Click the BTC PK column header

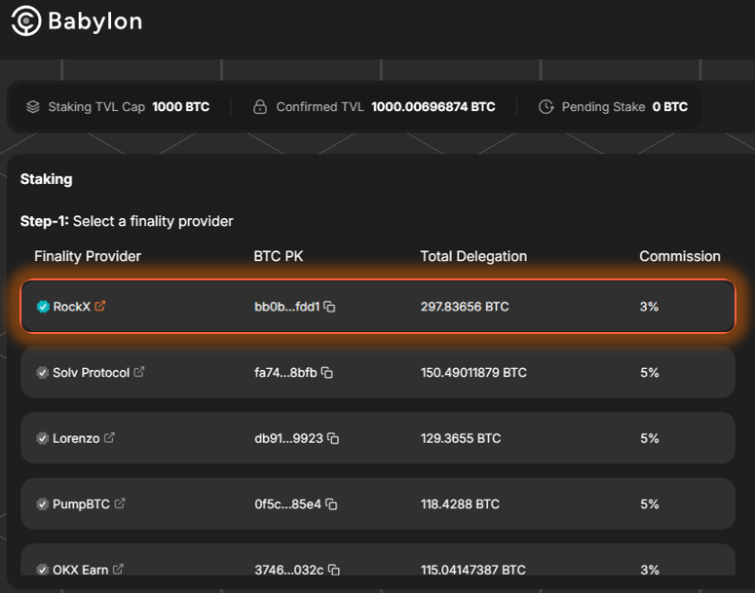279,256
